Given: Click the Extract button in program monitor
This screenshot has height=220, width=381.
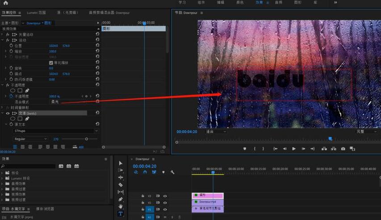Looking at the screenshot, I should pos(334,149).
